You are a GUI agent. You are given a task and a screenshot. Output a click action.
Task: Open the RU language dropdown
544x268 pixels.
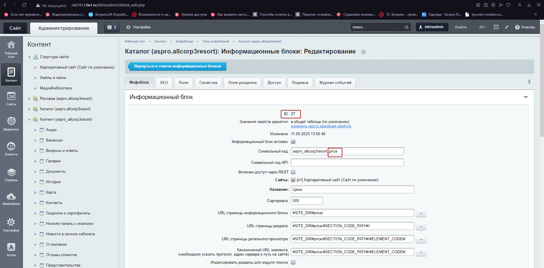(x=483, y=27)
